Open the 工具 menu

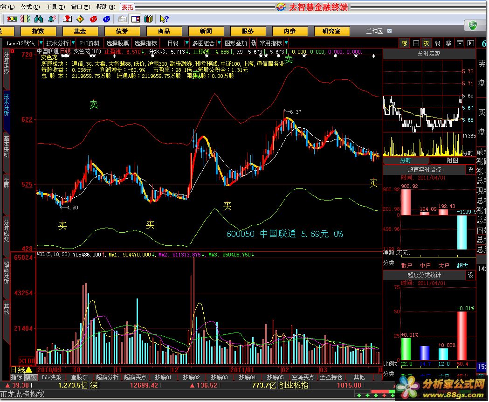click(x=55, y=7)
